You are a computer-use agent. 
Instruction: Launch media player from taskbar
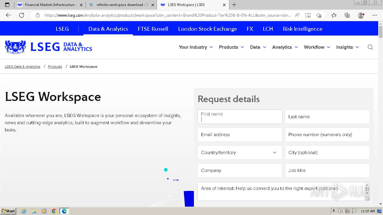pyautogui.click(x=44, y=211)
